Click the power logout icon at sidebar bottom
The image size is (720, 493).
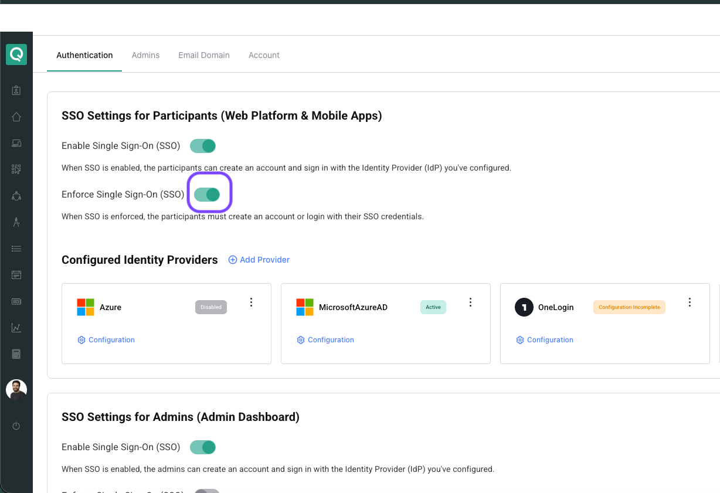[16, 426]
